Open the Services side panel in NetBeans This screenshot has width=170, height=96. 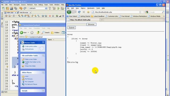[2, 16]
